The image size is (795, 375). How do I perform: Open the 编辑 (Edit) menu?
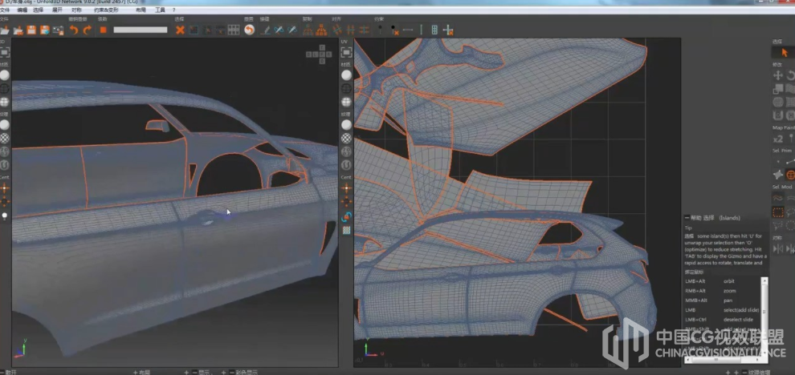[x=22, y=10]
